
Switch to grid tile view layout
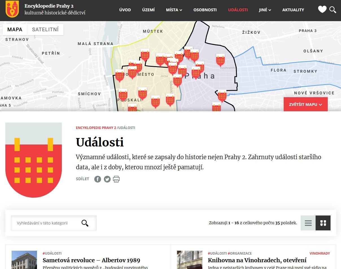[323, 223]
